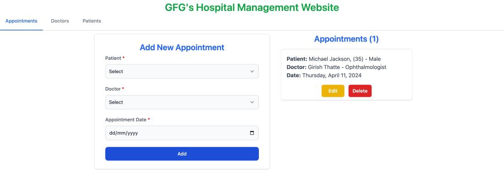Open the Patients tab
This screenshot has width=504, height=190.
(92, 21)
